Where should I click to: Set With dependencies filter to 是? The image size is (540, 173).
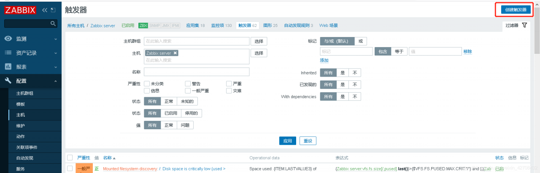pyautogui.click(x=343, y=97)
